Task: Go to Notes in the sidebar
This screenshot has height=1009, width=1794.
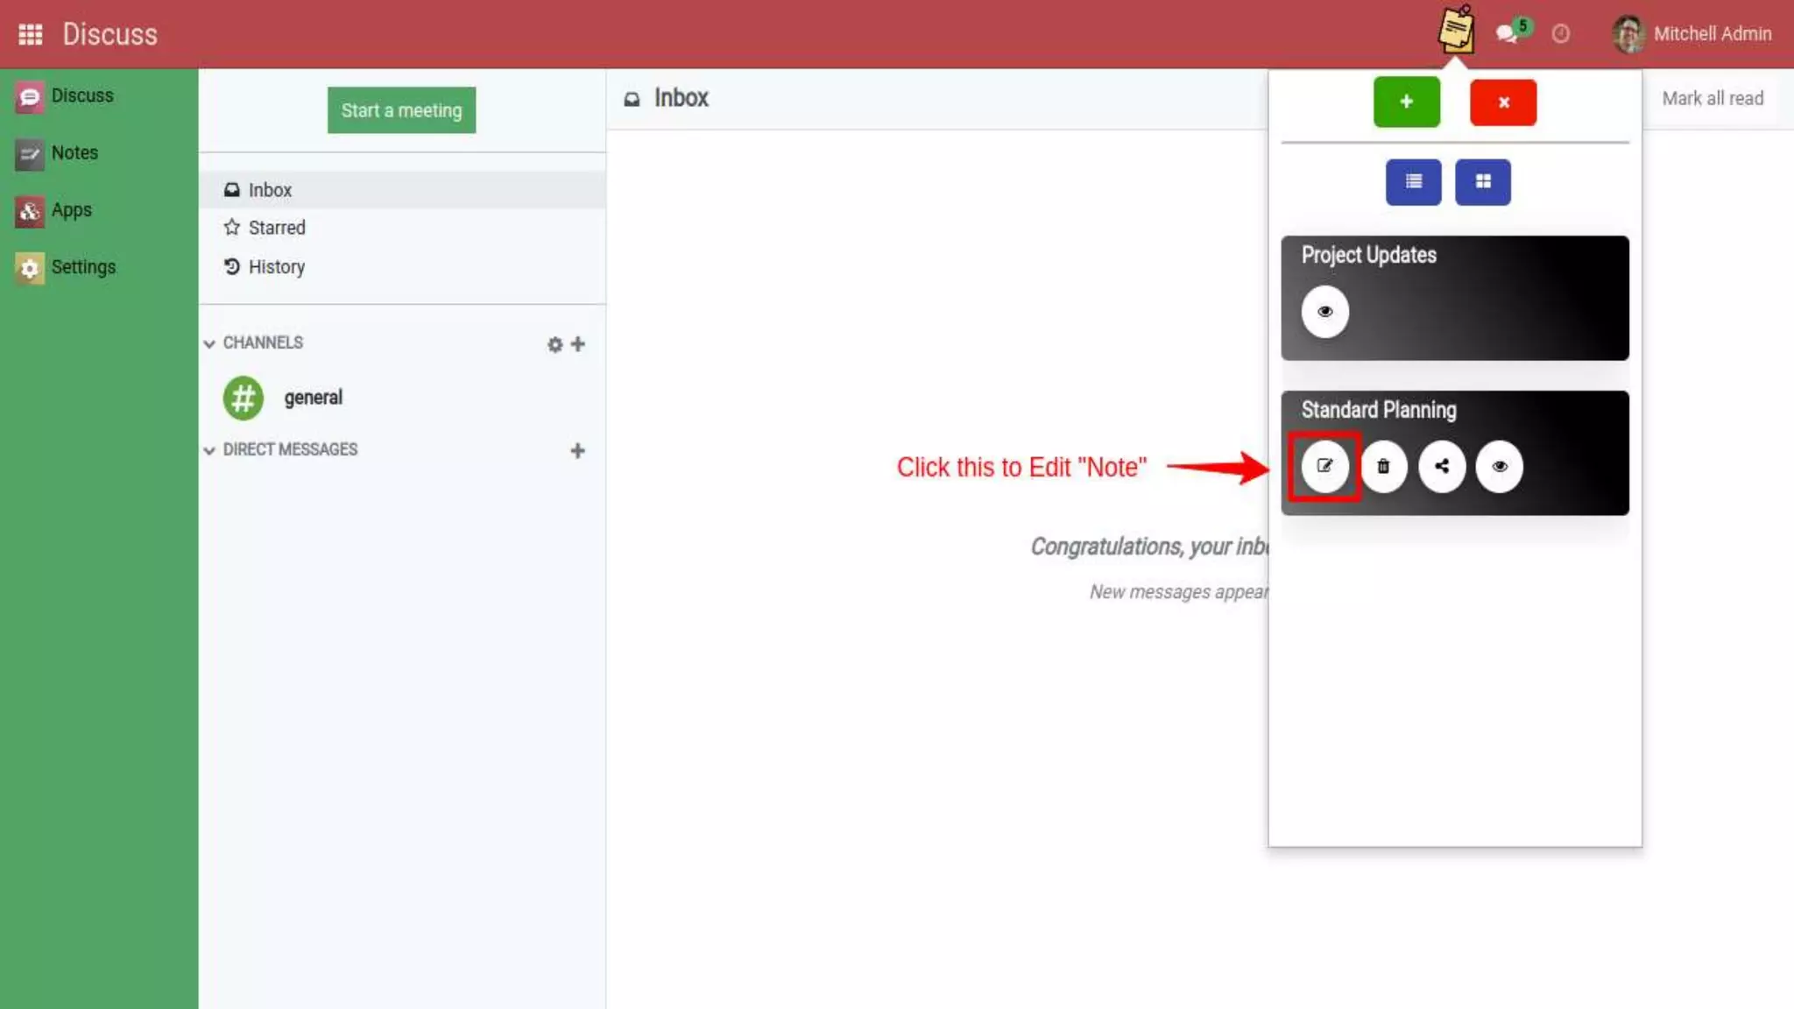Action: (x=74, y=153)
